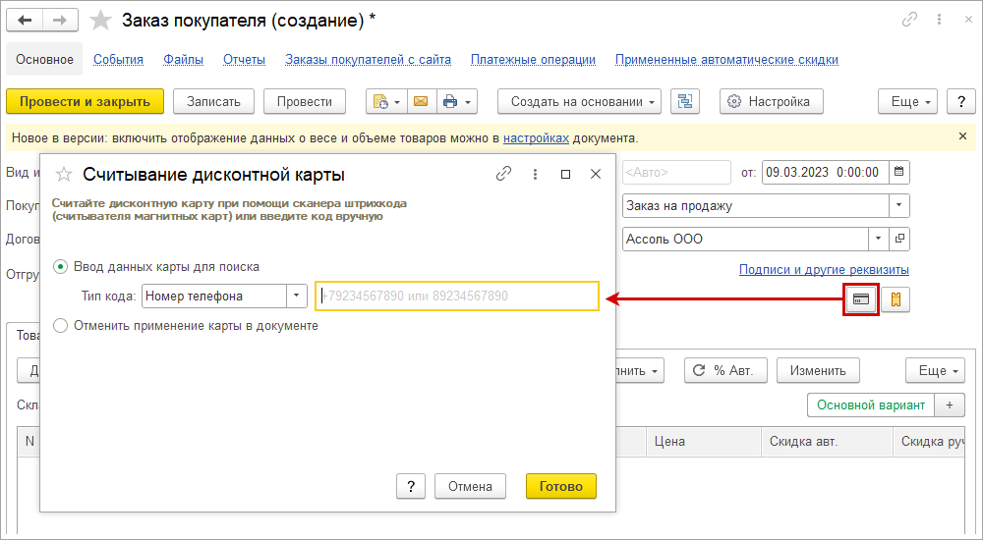The height and width of the screenshot is (540, 983).
Task: Open the 'настройках' link in notification
Action: coord(536,137)
